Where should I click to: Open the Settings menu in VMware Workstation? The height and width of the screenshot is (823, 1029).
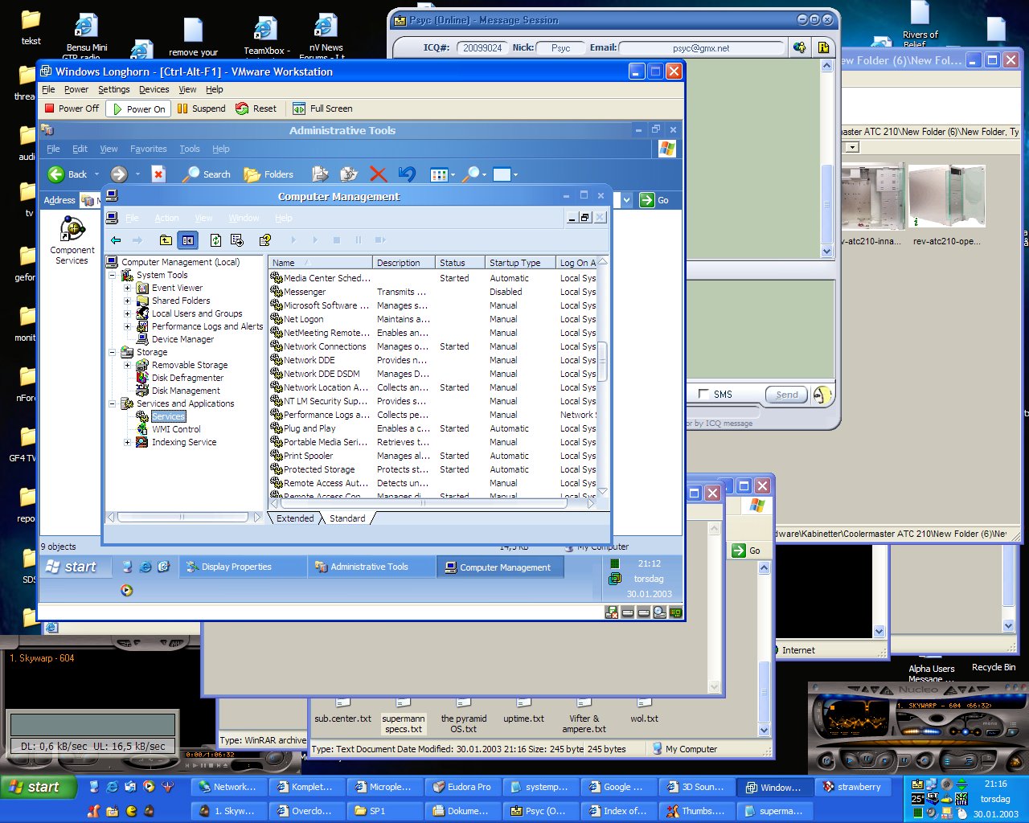(x=113, y=89)
